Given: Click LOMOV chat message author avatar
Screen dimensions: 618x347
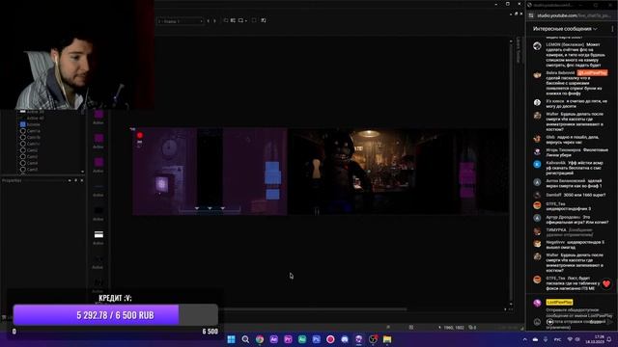Looking at the screenshot, I should pyautogui.click(x=537, y=46).
